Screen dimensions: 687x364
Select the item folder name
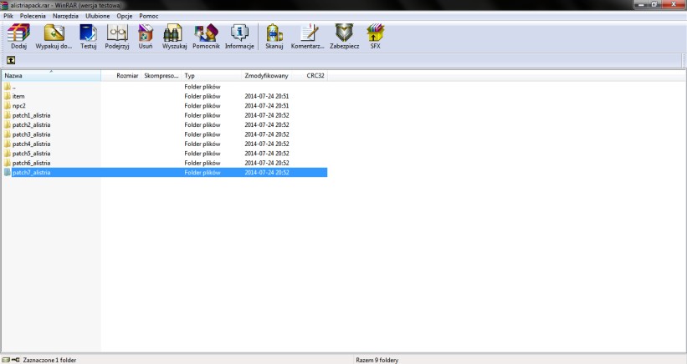point(18,96)
